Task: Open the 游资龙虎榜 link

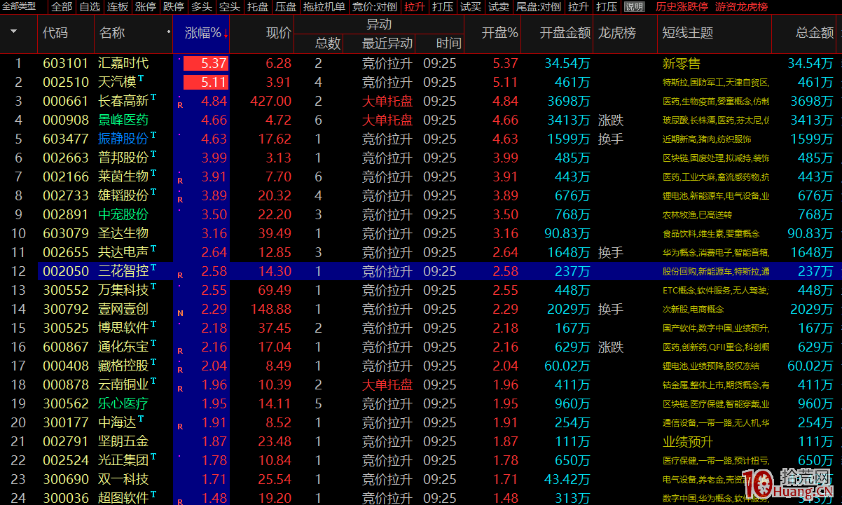Action: 741,7
